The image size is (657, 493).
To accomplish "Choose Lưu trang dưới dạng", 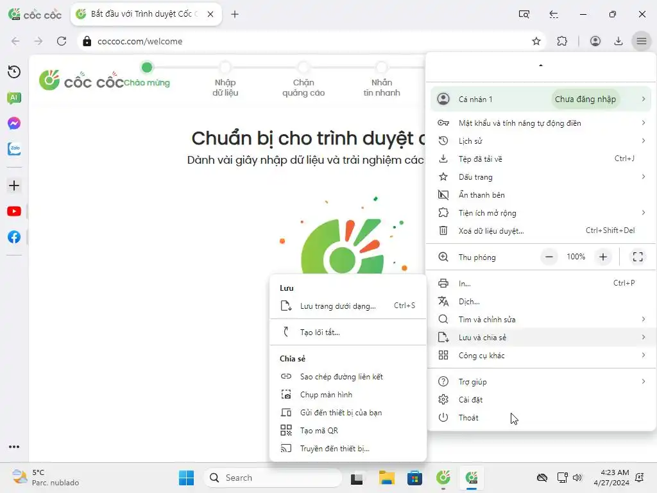I will pos(348,306).
